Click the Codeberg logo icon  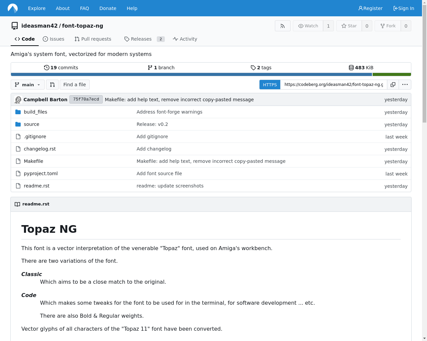click(x=13, y=8)
